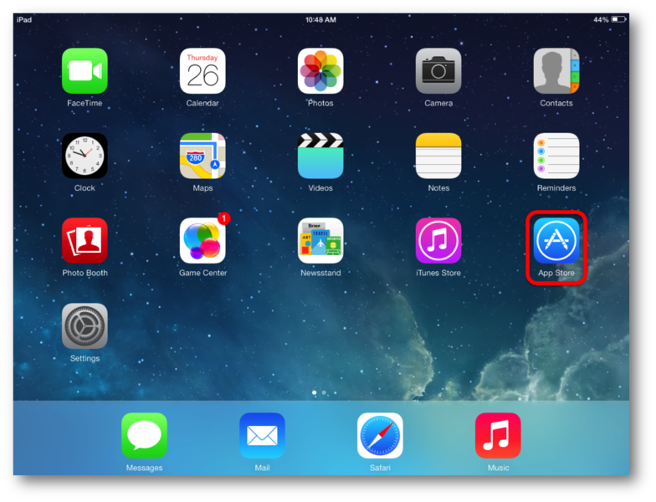Open the FaceTime app
This screenshot has width=656, height=502.
85,71
